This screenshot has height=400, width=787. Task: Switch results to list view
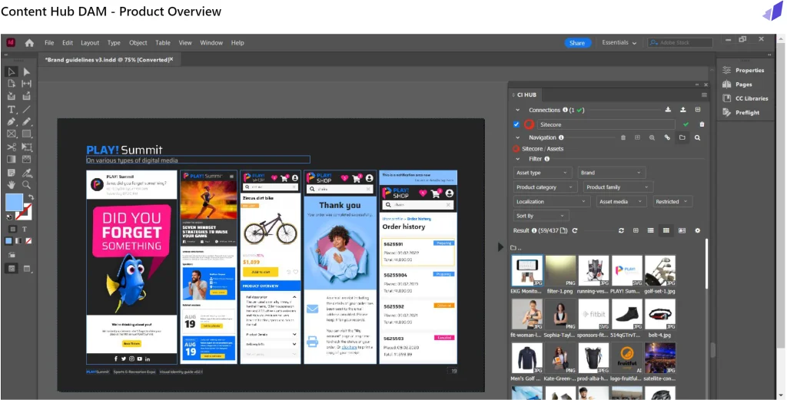[650, 230]
